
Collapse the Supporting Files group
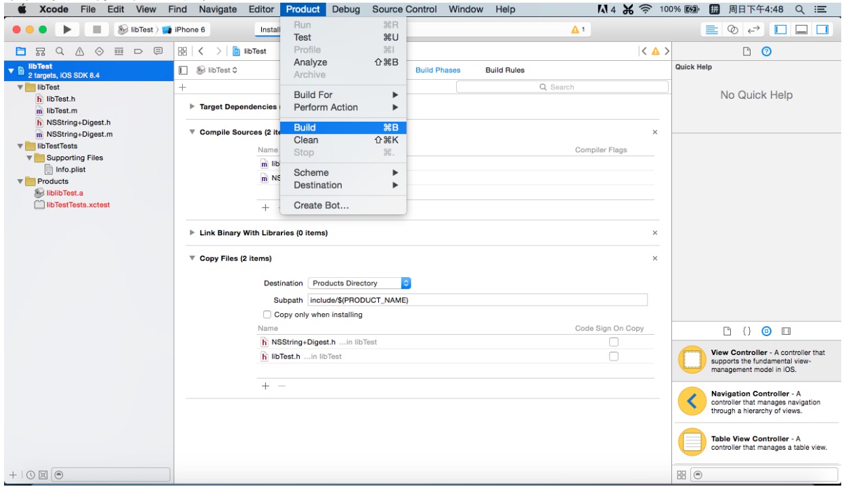[30, 158]
